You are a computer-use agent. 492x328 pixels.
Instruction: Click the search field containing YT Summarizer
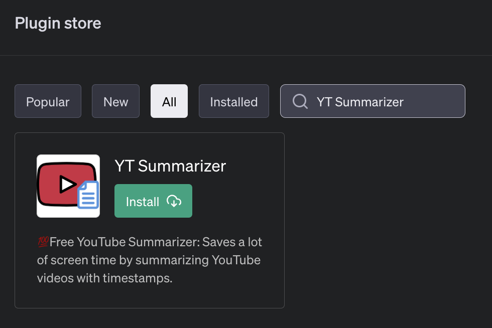[373, 101]
